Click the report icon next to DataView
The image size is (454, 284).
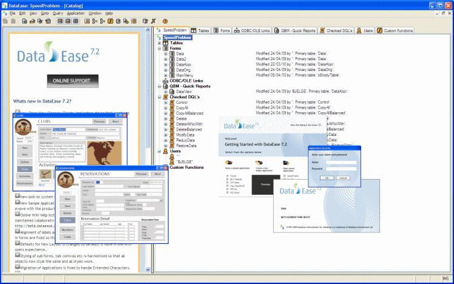(172, 92)
